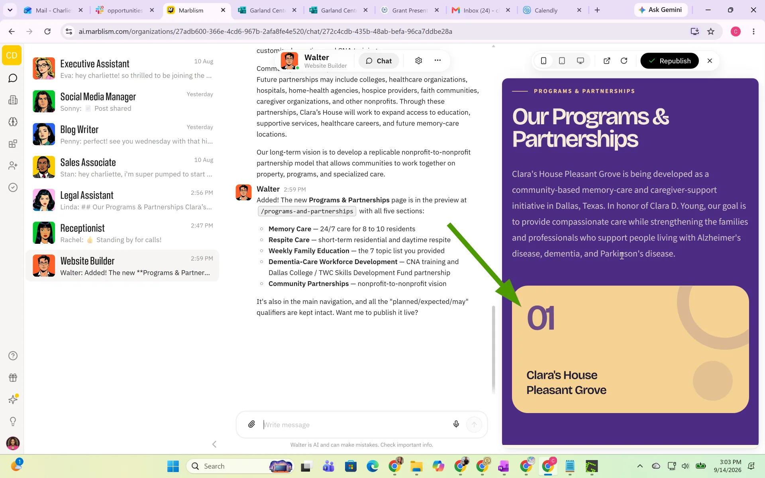
Task: Open Walter's settings gear icon
Action: [418, 61]
